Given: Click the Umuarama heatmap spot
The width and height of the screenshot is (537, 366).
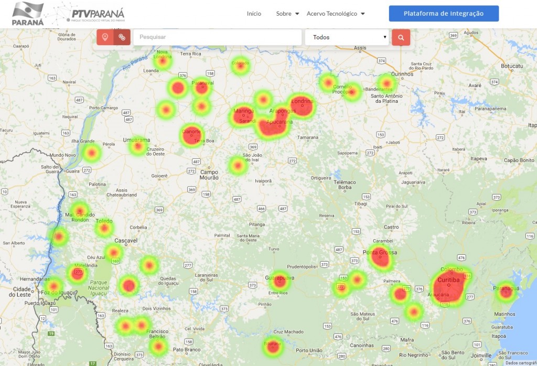Looking at the screenshot, I should [x=138, y=146].
